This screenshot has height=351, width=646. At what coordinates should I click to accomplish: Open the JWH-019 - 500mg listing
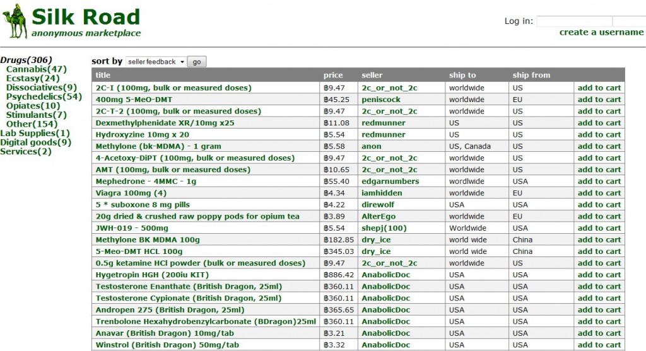[x=132, y=228]
